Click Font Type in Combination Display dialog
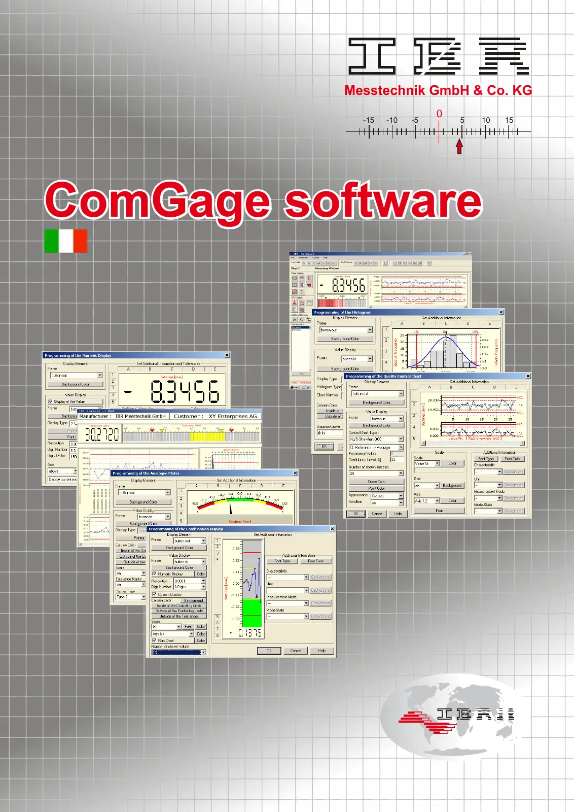Screen dimensions: 574x812 click(x=282, y=561)
